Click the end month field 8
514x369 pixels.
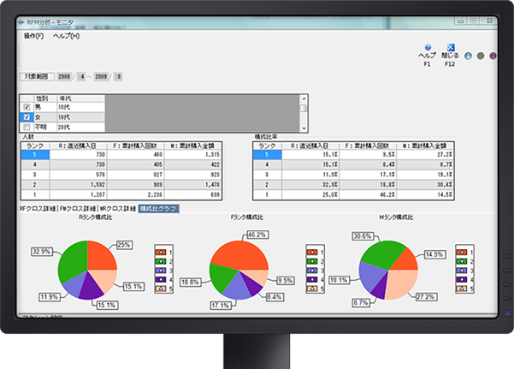[119, 76]
